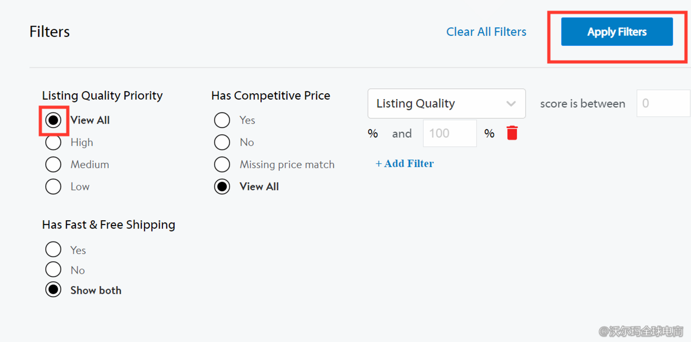Select View All under Has Competitive Price
The image size is (691, 342).
pyautogui.click(x=222, y=186)
